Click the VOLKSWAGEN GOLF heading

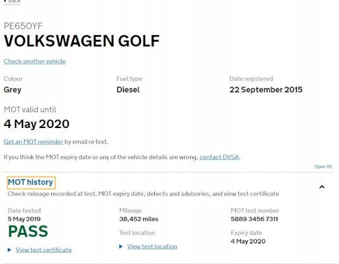pos(81,41)
